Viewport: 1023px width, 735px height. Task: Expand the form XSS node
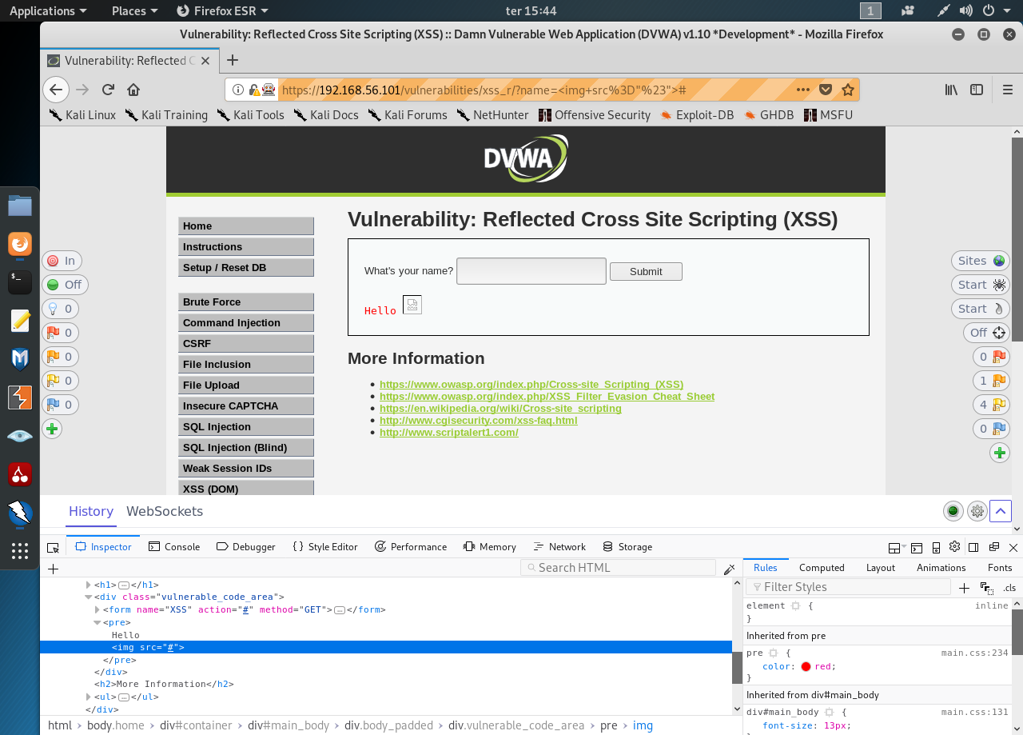click(x=98, y=609)
